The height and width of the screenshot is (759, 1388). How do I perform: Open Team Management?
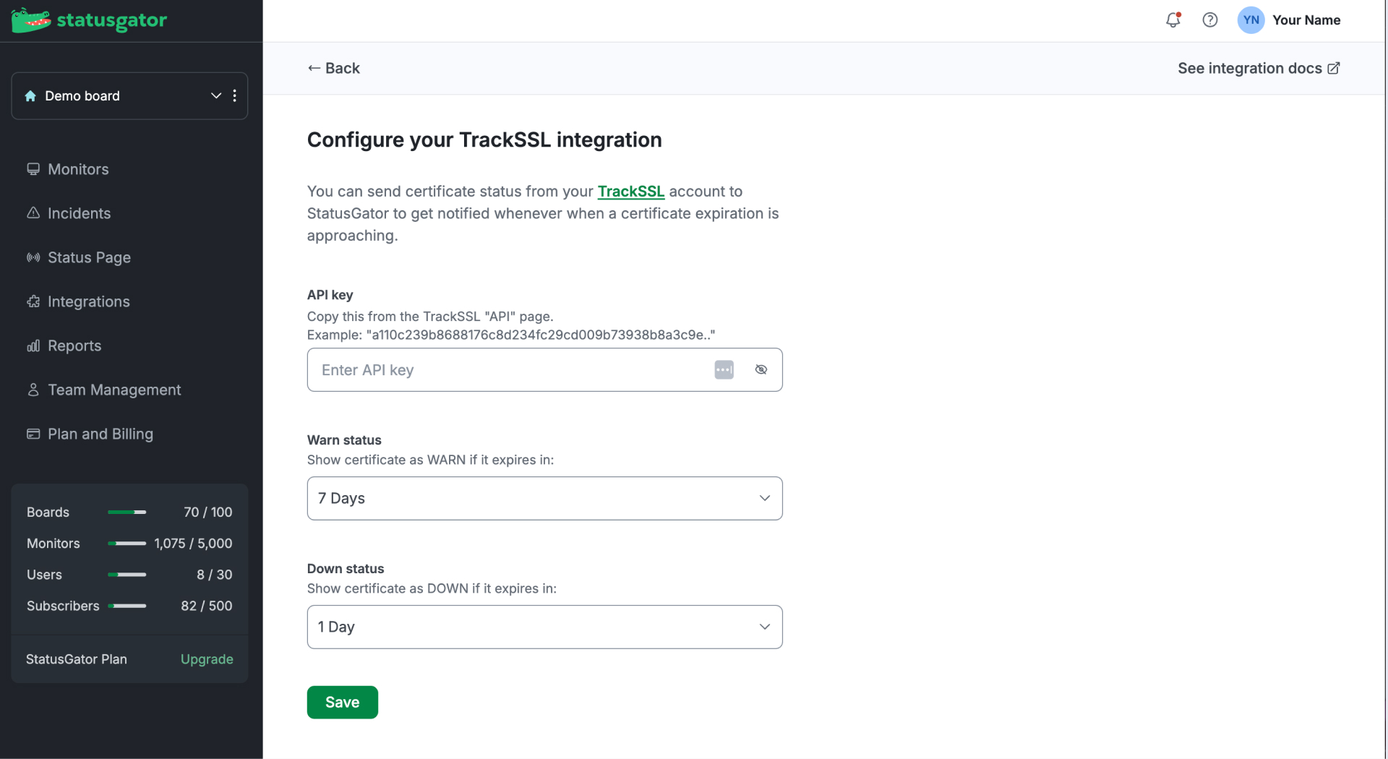pos(114,390)
